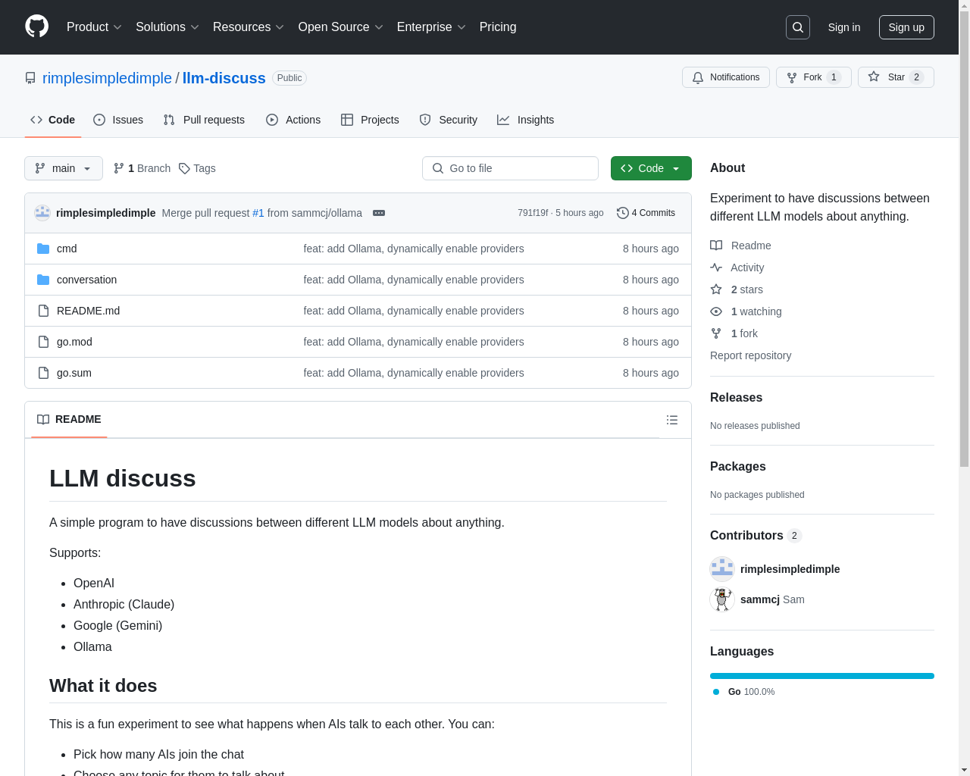Image resolution: width=970 pixels, height=776 pixels.
Task: Open the cmd folder icon
Action: click(43, 249)
